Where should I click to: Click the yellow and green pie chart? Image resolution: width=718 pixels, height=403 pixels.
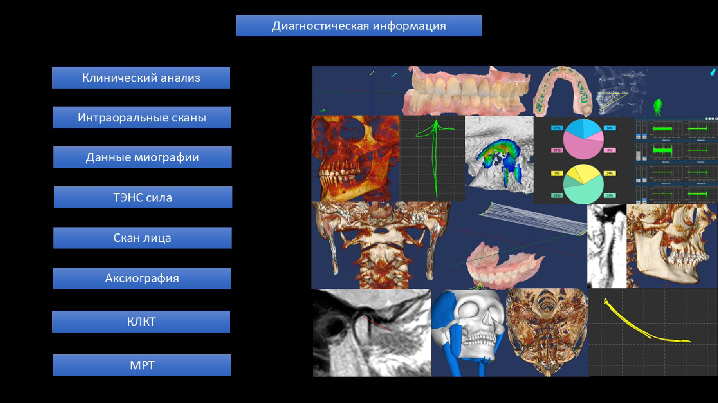[583, 184]
